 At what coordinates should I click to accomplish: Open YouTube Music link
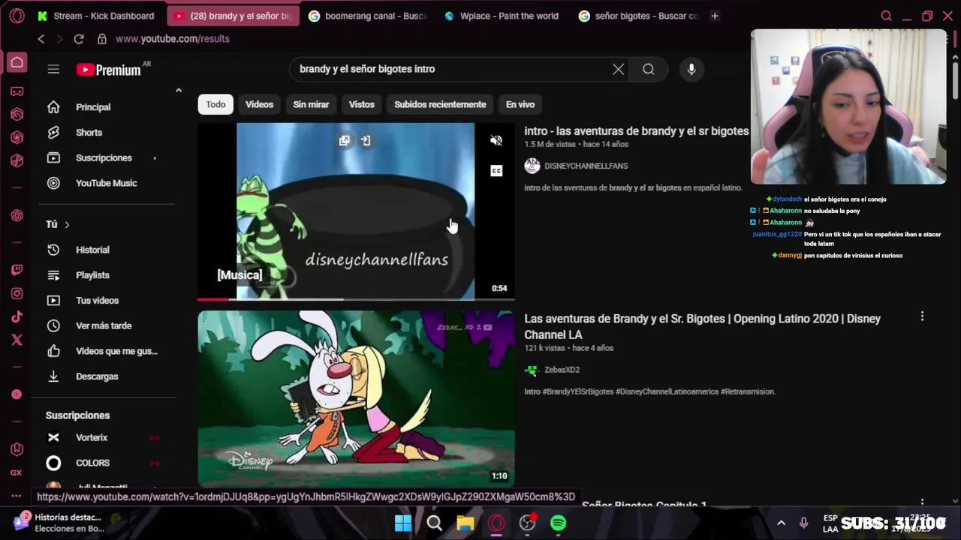[106, 183]
